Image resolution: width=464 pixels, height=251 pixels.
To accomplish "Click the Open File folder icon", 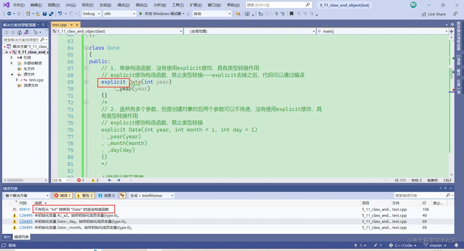I will click(x=38, y=14).
